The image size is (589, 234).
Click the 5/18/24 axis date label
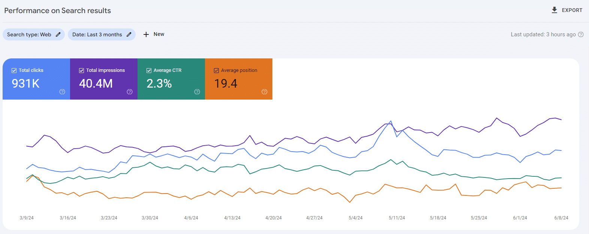point(438,218)
